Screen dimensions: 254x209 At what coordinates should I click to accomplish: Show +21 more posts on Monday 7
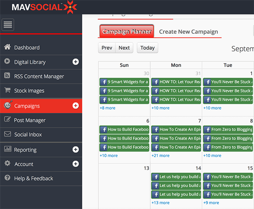tap(160, 155)
